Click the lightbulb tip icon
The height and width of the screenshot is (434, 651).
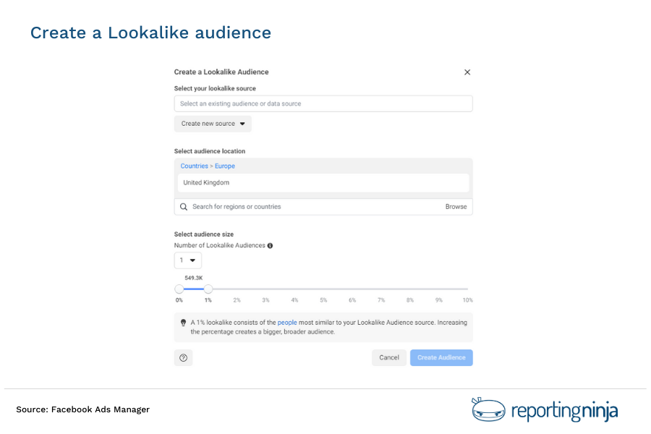(x=183, y=323)
